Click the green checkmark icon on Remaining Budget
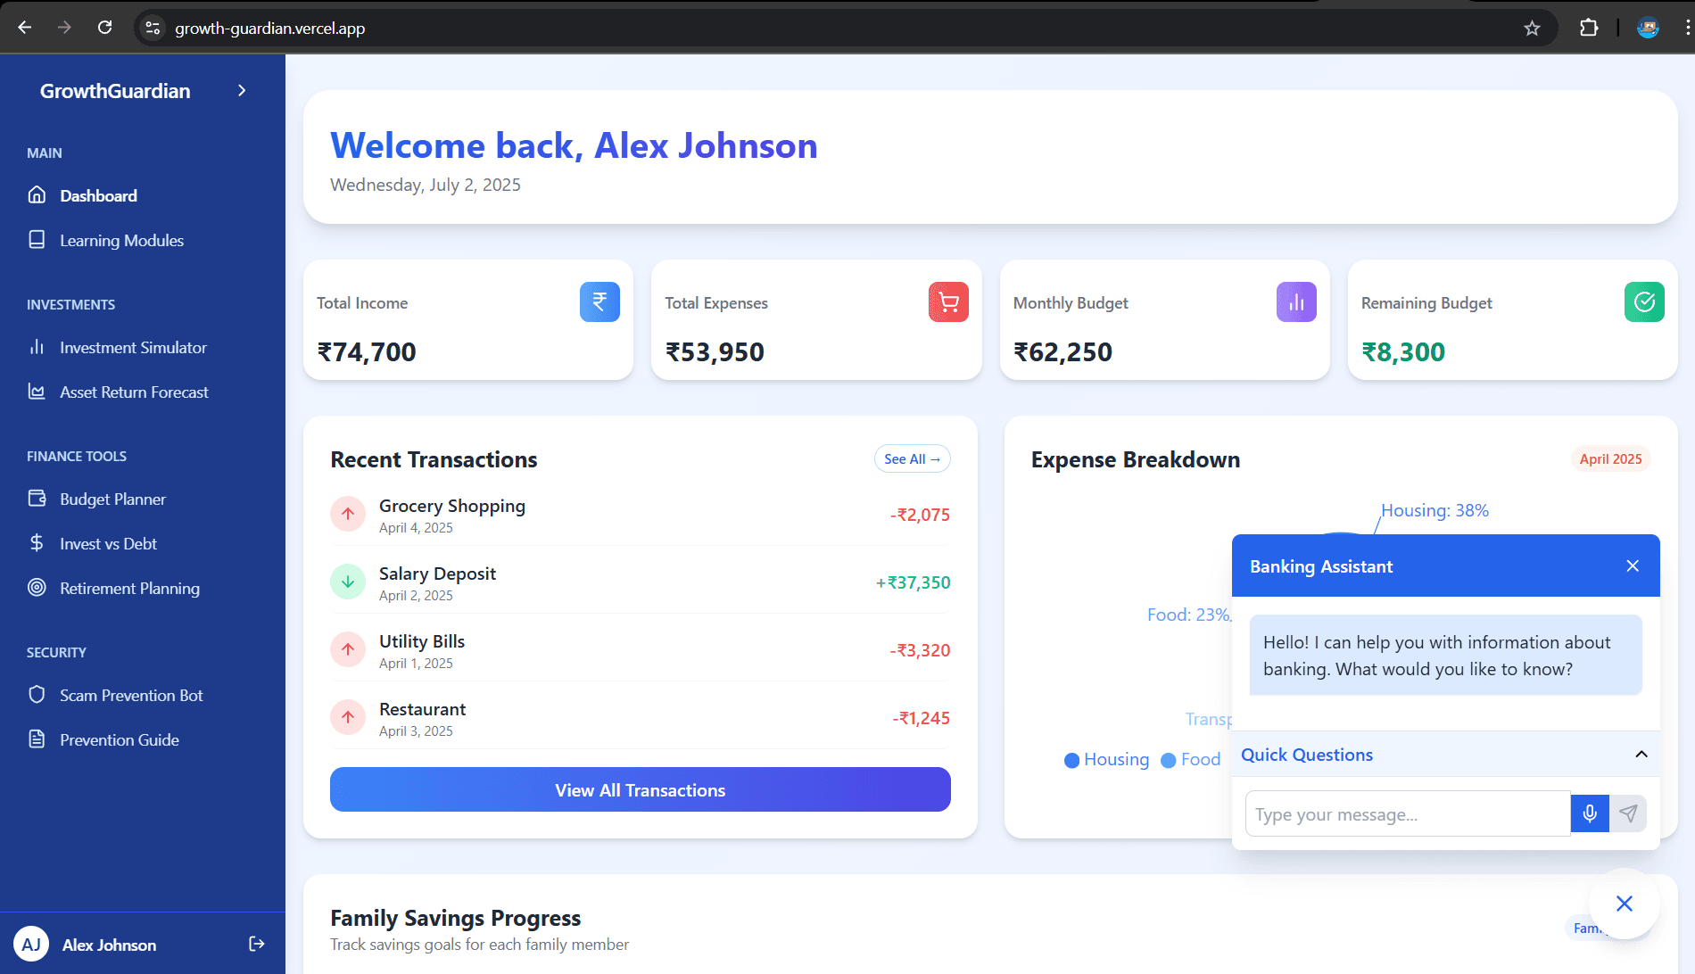Screen dimensions: 1695x974 coord(1645,301)
